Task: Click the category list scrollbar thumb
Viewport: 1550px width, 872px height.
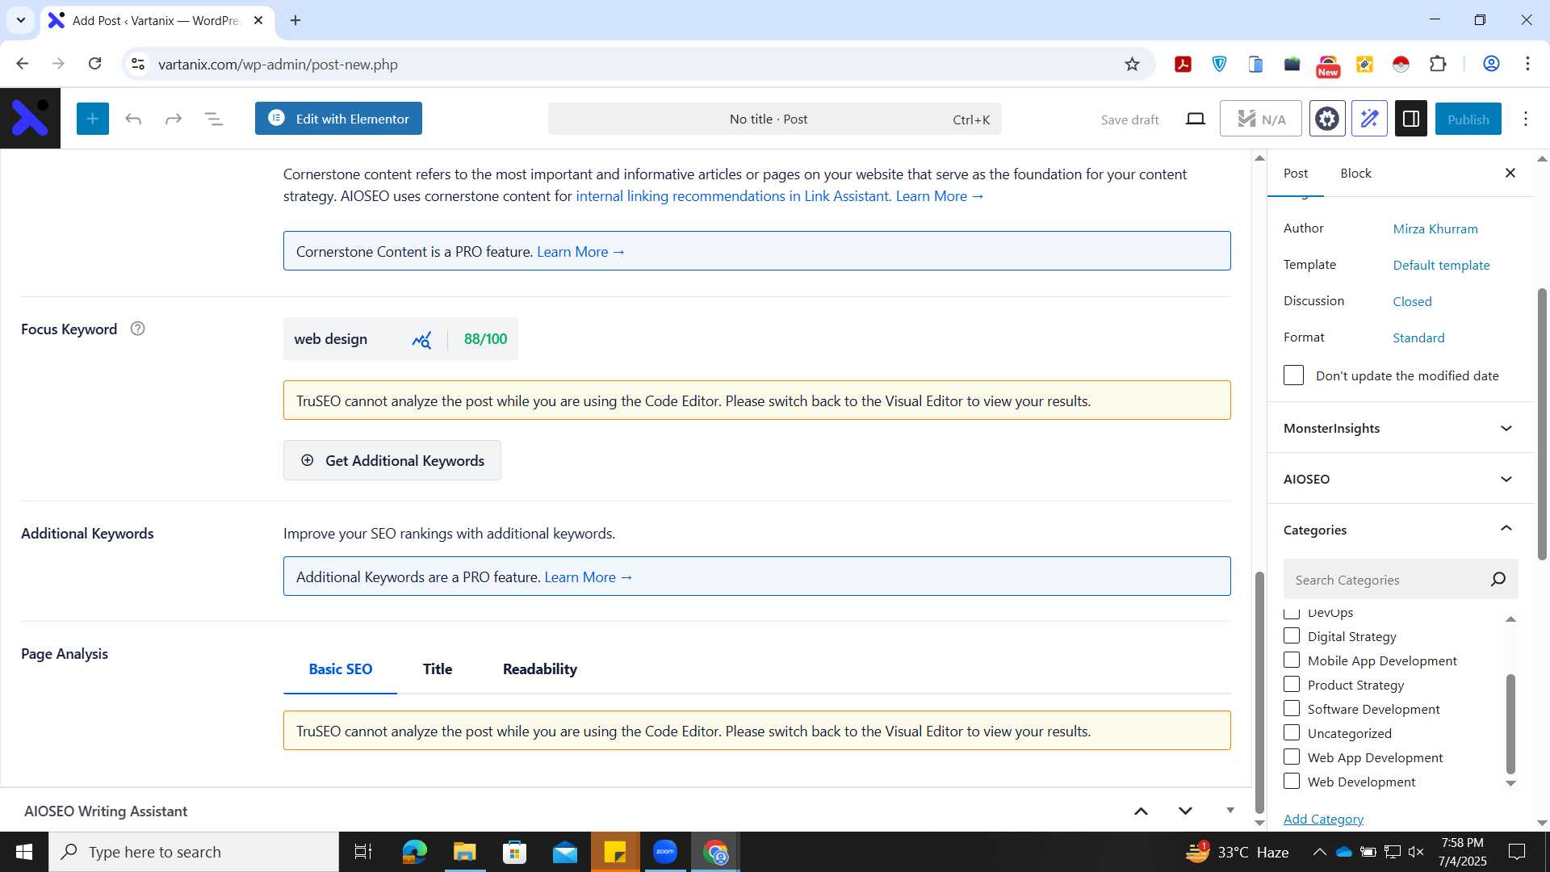Action: tap(1510, 723)
